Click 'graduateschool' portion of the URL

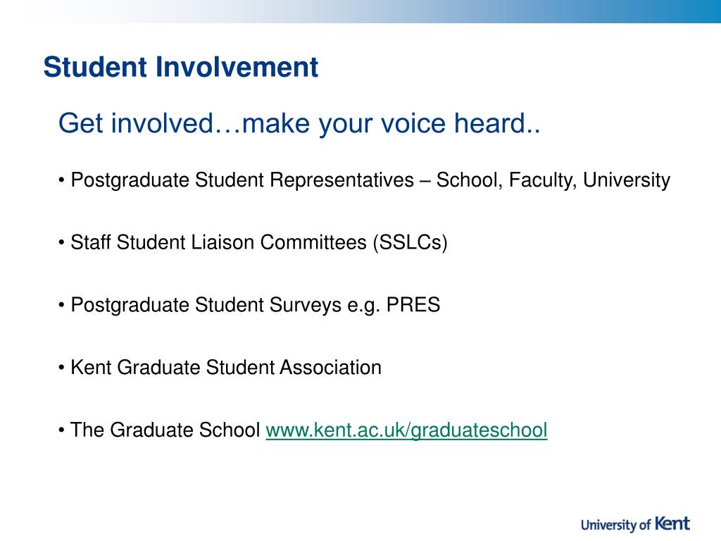click(x=479, y=430)
